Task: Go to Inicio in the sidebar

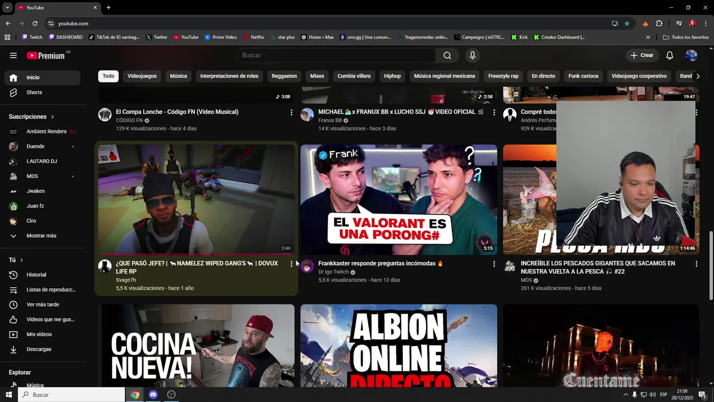Action: 43,78
